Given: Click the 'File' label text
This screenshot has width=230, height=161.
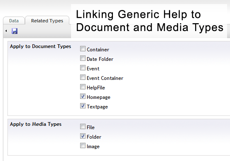Looking at the screenshot, I should click(91, 127).
